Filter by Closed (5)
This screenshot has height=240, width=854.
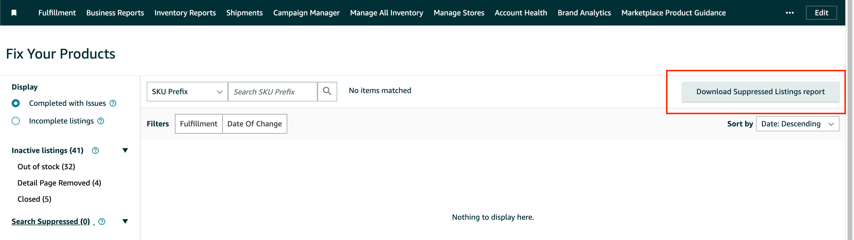pyautogui.click(x=35, y=199)
